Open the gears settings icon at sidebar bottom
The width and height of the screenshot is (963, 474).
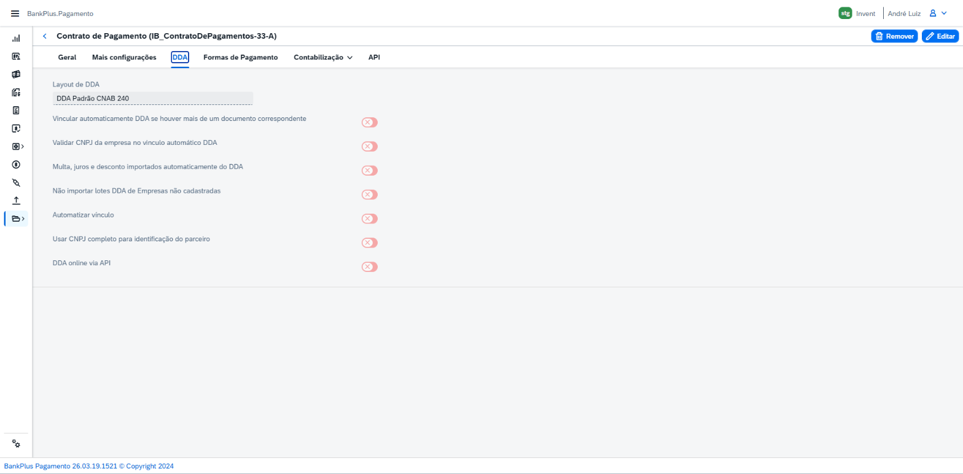(x=17, y=444)
